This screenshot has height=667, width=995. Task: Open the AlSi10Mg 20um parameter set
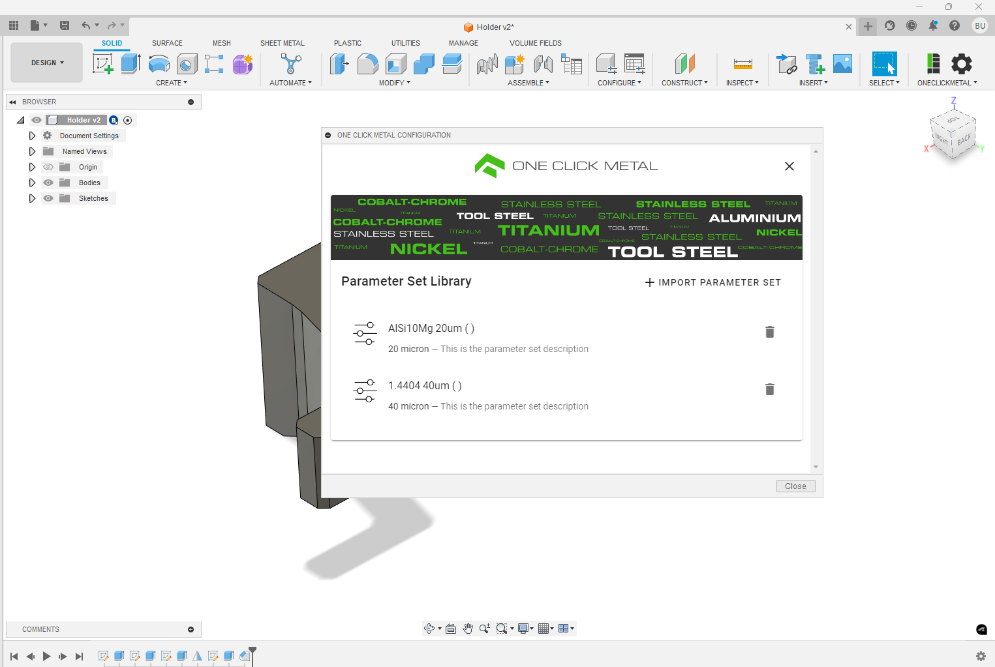point(566,338)
